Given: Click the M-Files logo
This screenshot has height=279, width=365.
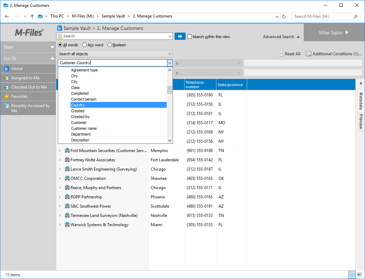Looking at the screenshot, I should [x=29, y=32].
